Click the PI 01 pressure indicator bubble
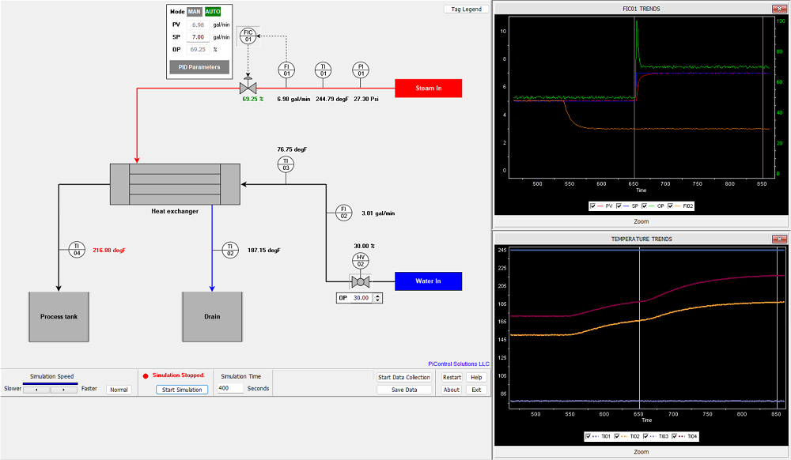 point(361,70)
